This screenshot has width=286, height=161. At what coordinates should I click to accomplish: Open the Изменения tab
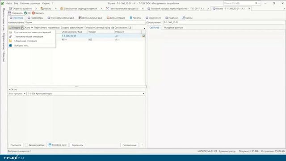coord(153,18)
